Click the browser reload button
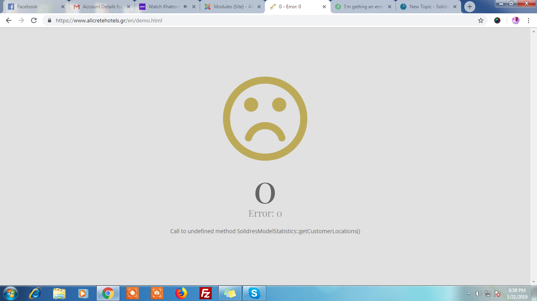This screenshot has height=301, width=537. point(34,20)
